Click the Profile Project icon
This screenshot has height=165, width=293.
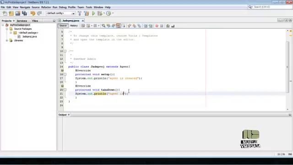109,13
